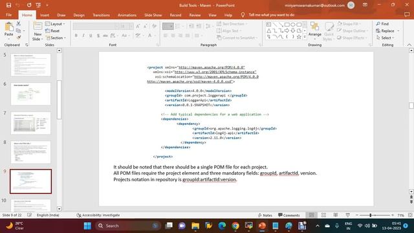The image size is (414, 233).
Task: Click the English (India) language button
Action: coord(48,215)
